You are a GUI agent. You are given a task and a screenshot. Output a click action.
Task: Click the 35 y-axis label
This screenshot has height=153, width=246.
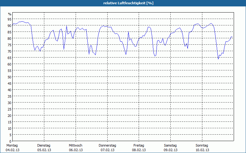(x=10, y=96)
